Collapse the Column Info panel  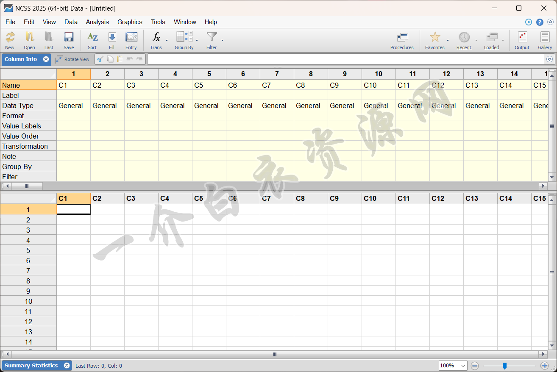pyautogui.click(x=46, y=59)
